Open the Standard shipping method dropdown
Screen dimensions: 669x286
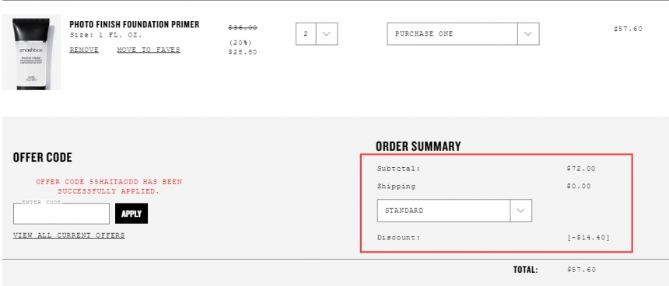pyautogui.click(x=454, y=211)
